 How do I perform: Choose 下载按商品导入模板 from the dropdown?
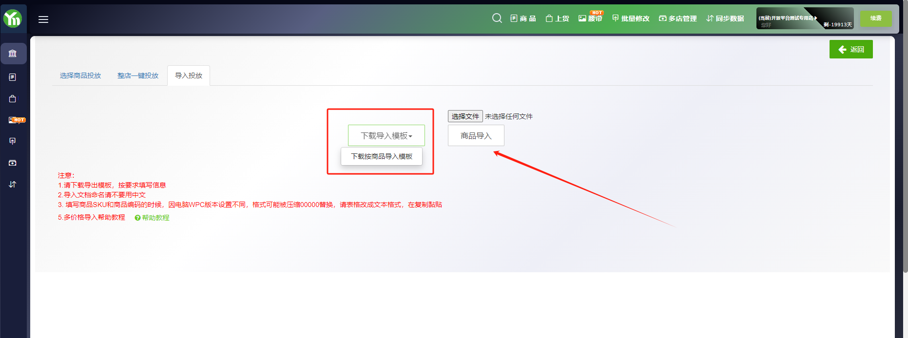(x=382, y=156)
